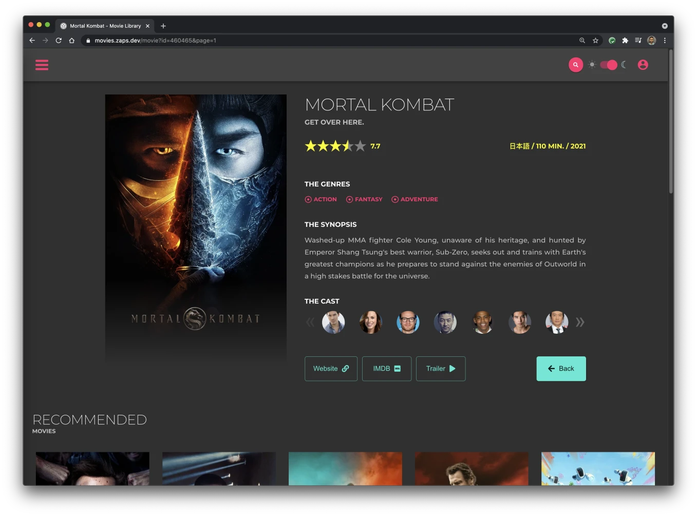Open the second recommended movie thumbnail
This screenshot has width=697, height=516.
click(x=219, y=469)
